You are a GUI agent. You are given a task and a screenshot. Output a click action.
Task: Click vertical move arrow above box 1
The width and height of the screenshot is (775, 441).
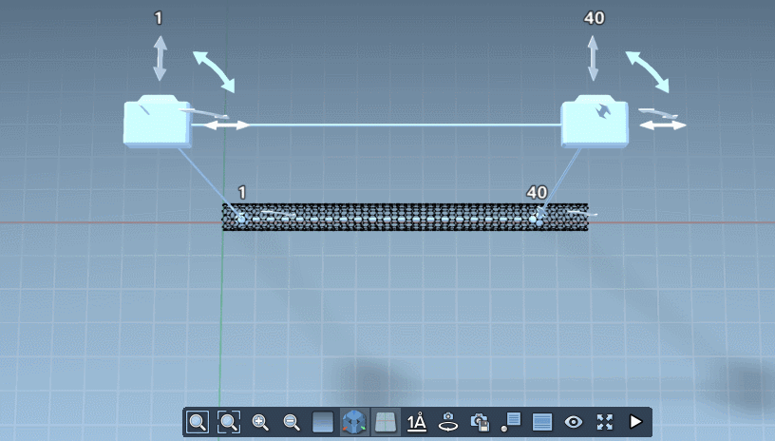[160, 58]
